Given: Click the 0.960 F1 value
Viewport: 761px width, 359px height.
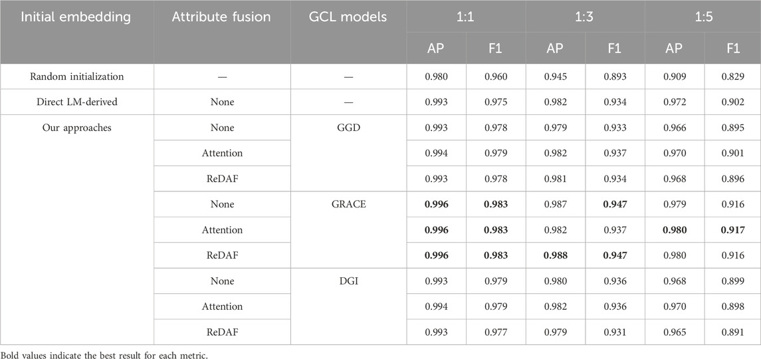Looking at the screenshot, I should click(x=496, y=76).
